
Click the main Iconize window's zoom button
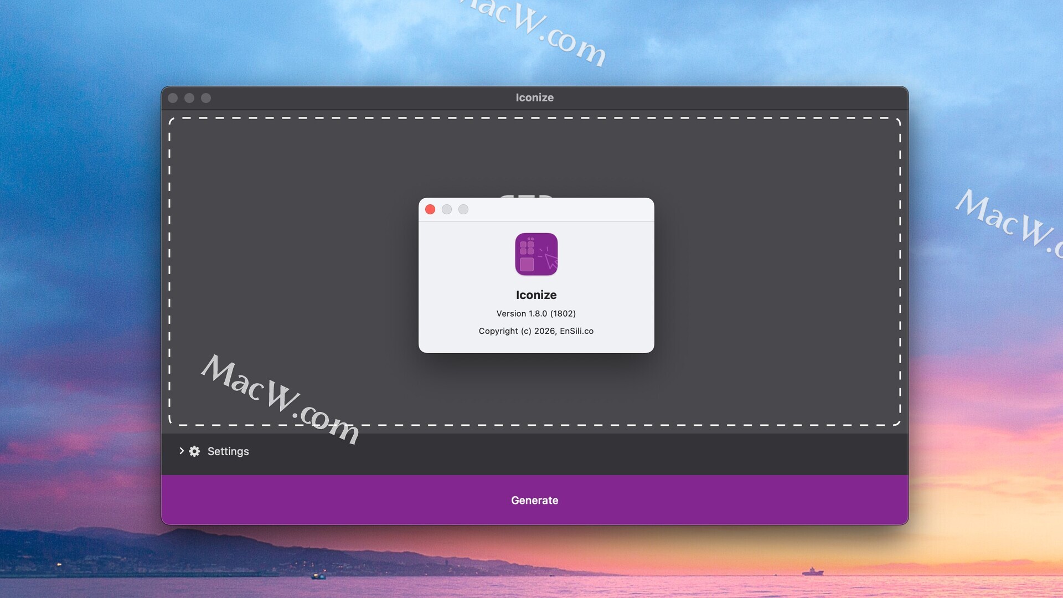[206, 98]
